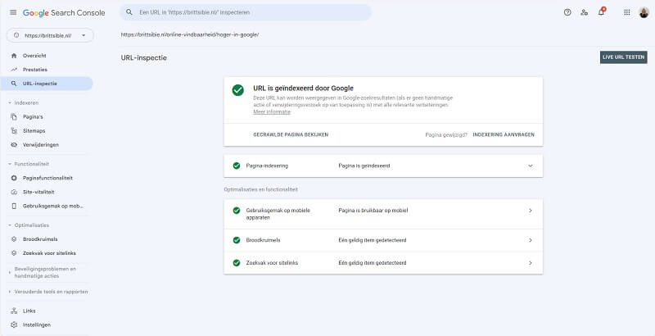This screenshot has height=336, width=655.
Task: Open Broodkruimels result details arrow
Action: click(530, 240)
